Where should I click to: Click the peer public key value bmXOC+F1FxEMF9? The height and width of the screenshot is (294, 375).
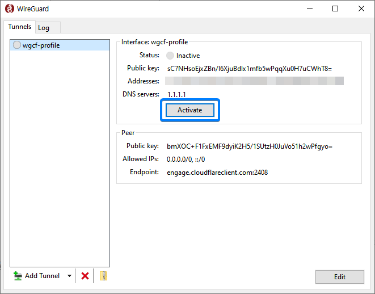click(x=250, y=146)
